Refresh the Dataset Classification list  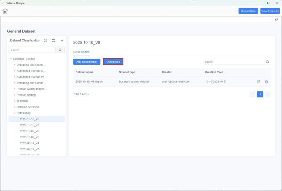[x=45, y=40]
